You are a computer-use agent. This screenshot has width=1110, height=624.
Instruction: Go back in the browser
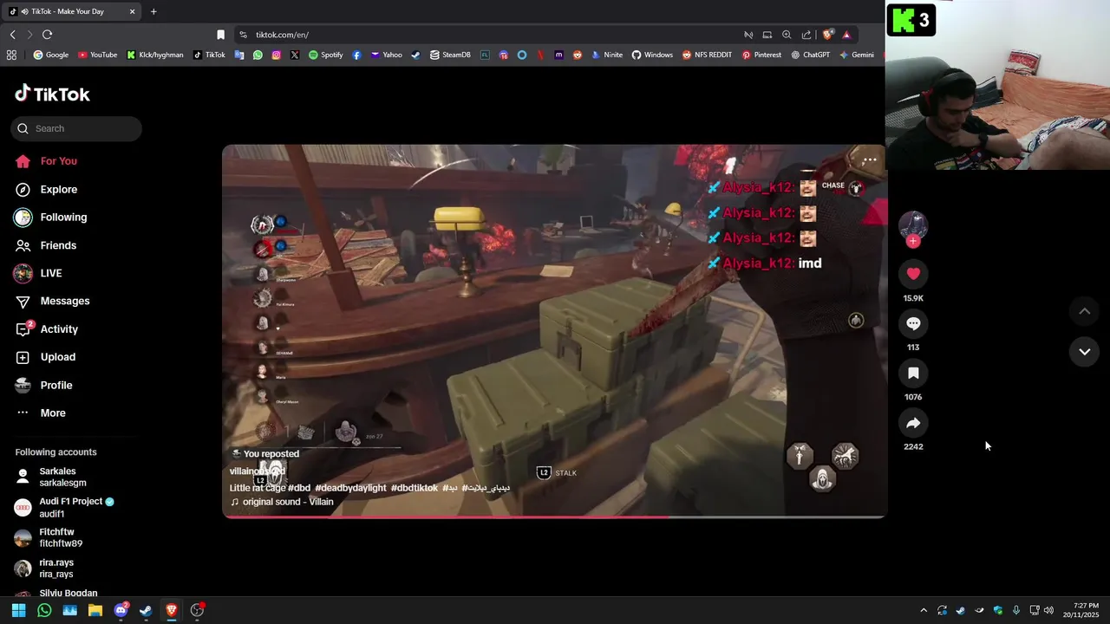(x=12, y=35)
